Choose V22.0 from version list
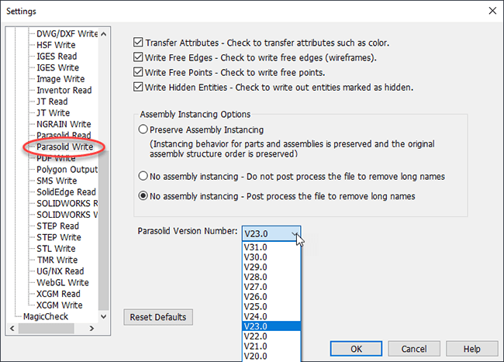 pyautogui.click(x=271, y=336)
